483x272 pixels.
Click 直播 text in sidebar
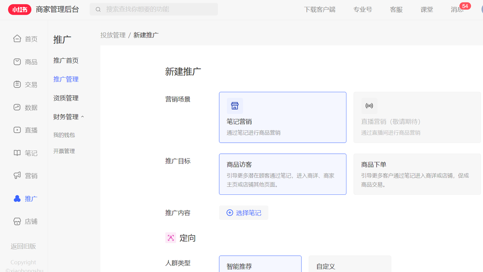pyautogui.click(x=31, y=130)
